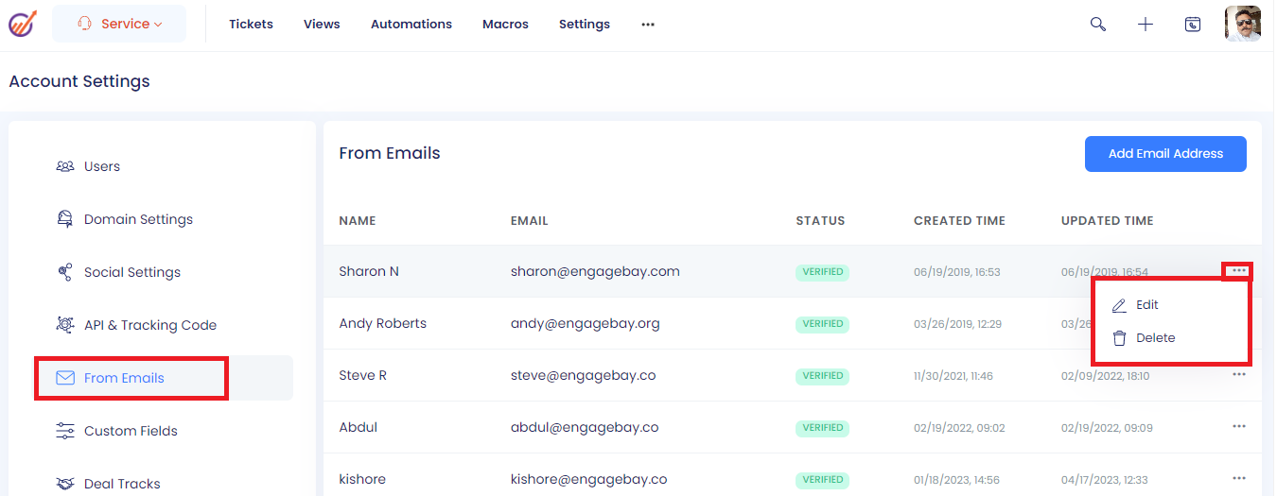Click created time 11/30/2021, 11:46
This screenshot has height=496, width=1277.
pyautogui.click(x=953, y=376)
